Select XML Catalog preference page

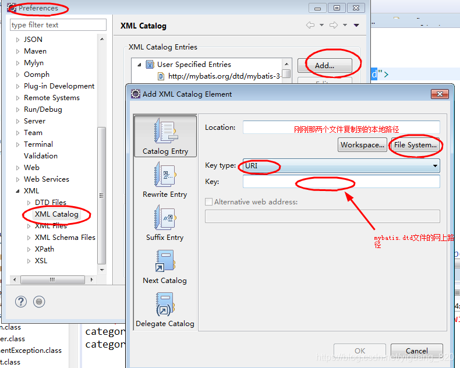click(x=56, y=214)
